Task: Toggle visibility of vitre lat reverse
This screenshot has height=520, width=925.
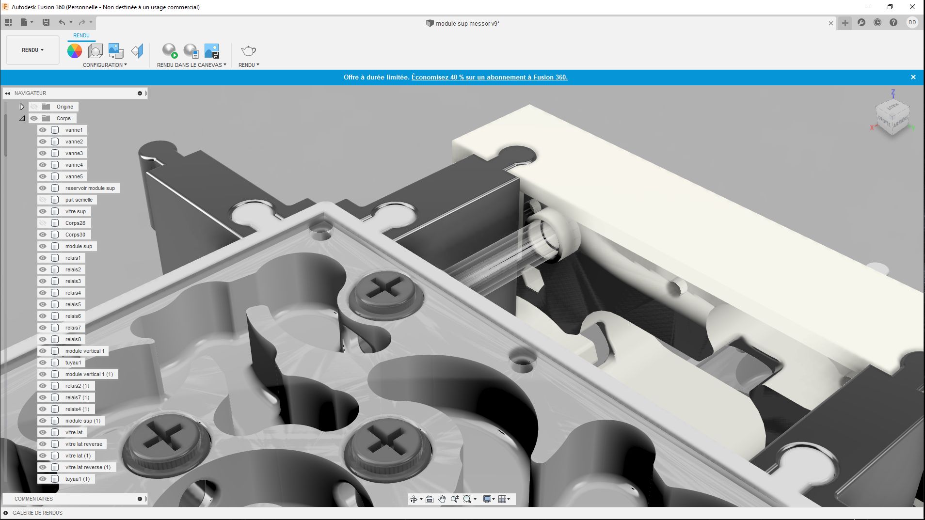Action: click(43, 444)
